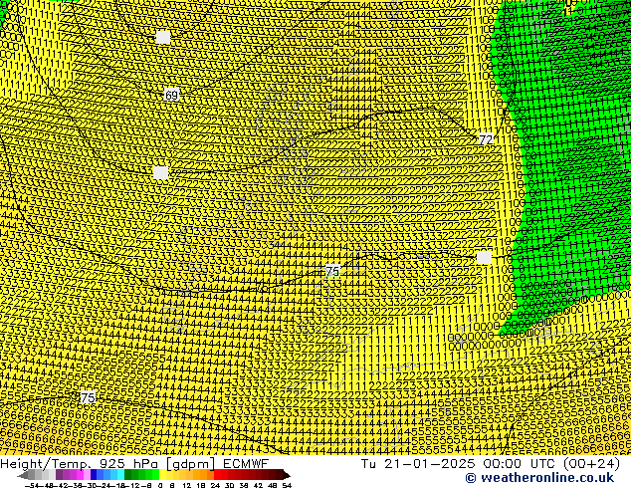Screen dimensions: 631x488
Task: Select the 75 contour label amid the 5s
Action: [x=88, y=397]
